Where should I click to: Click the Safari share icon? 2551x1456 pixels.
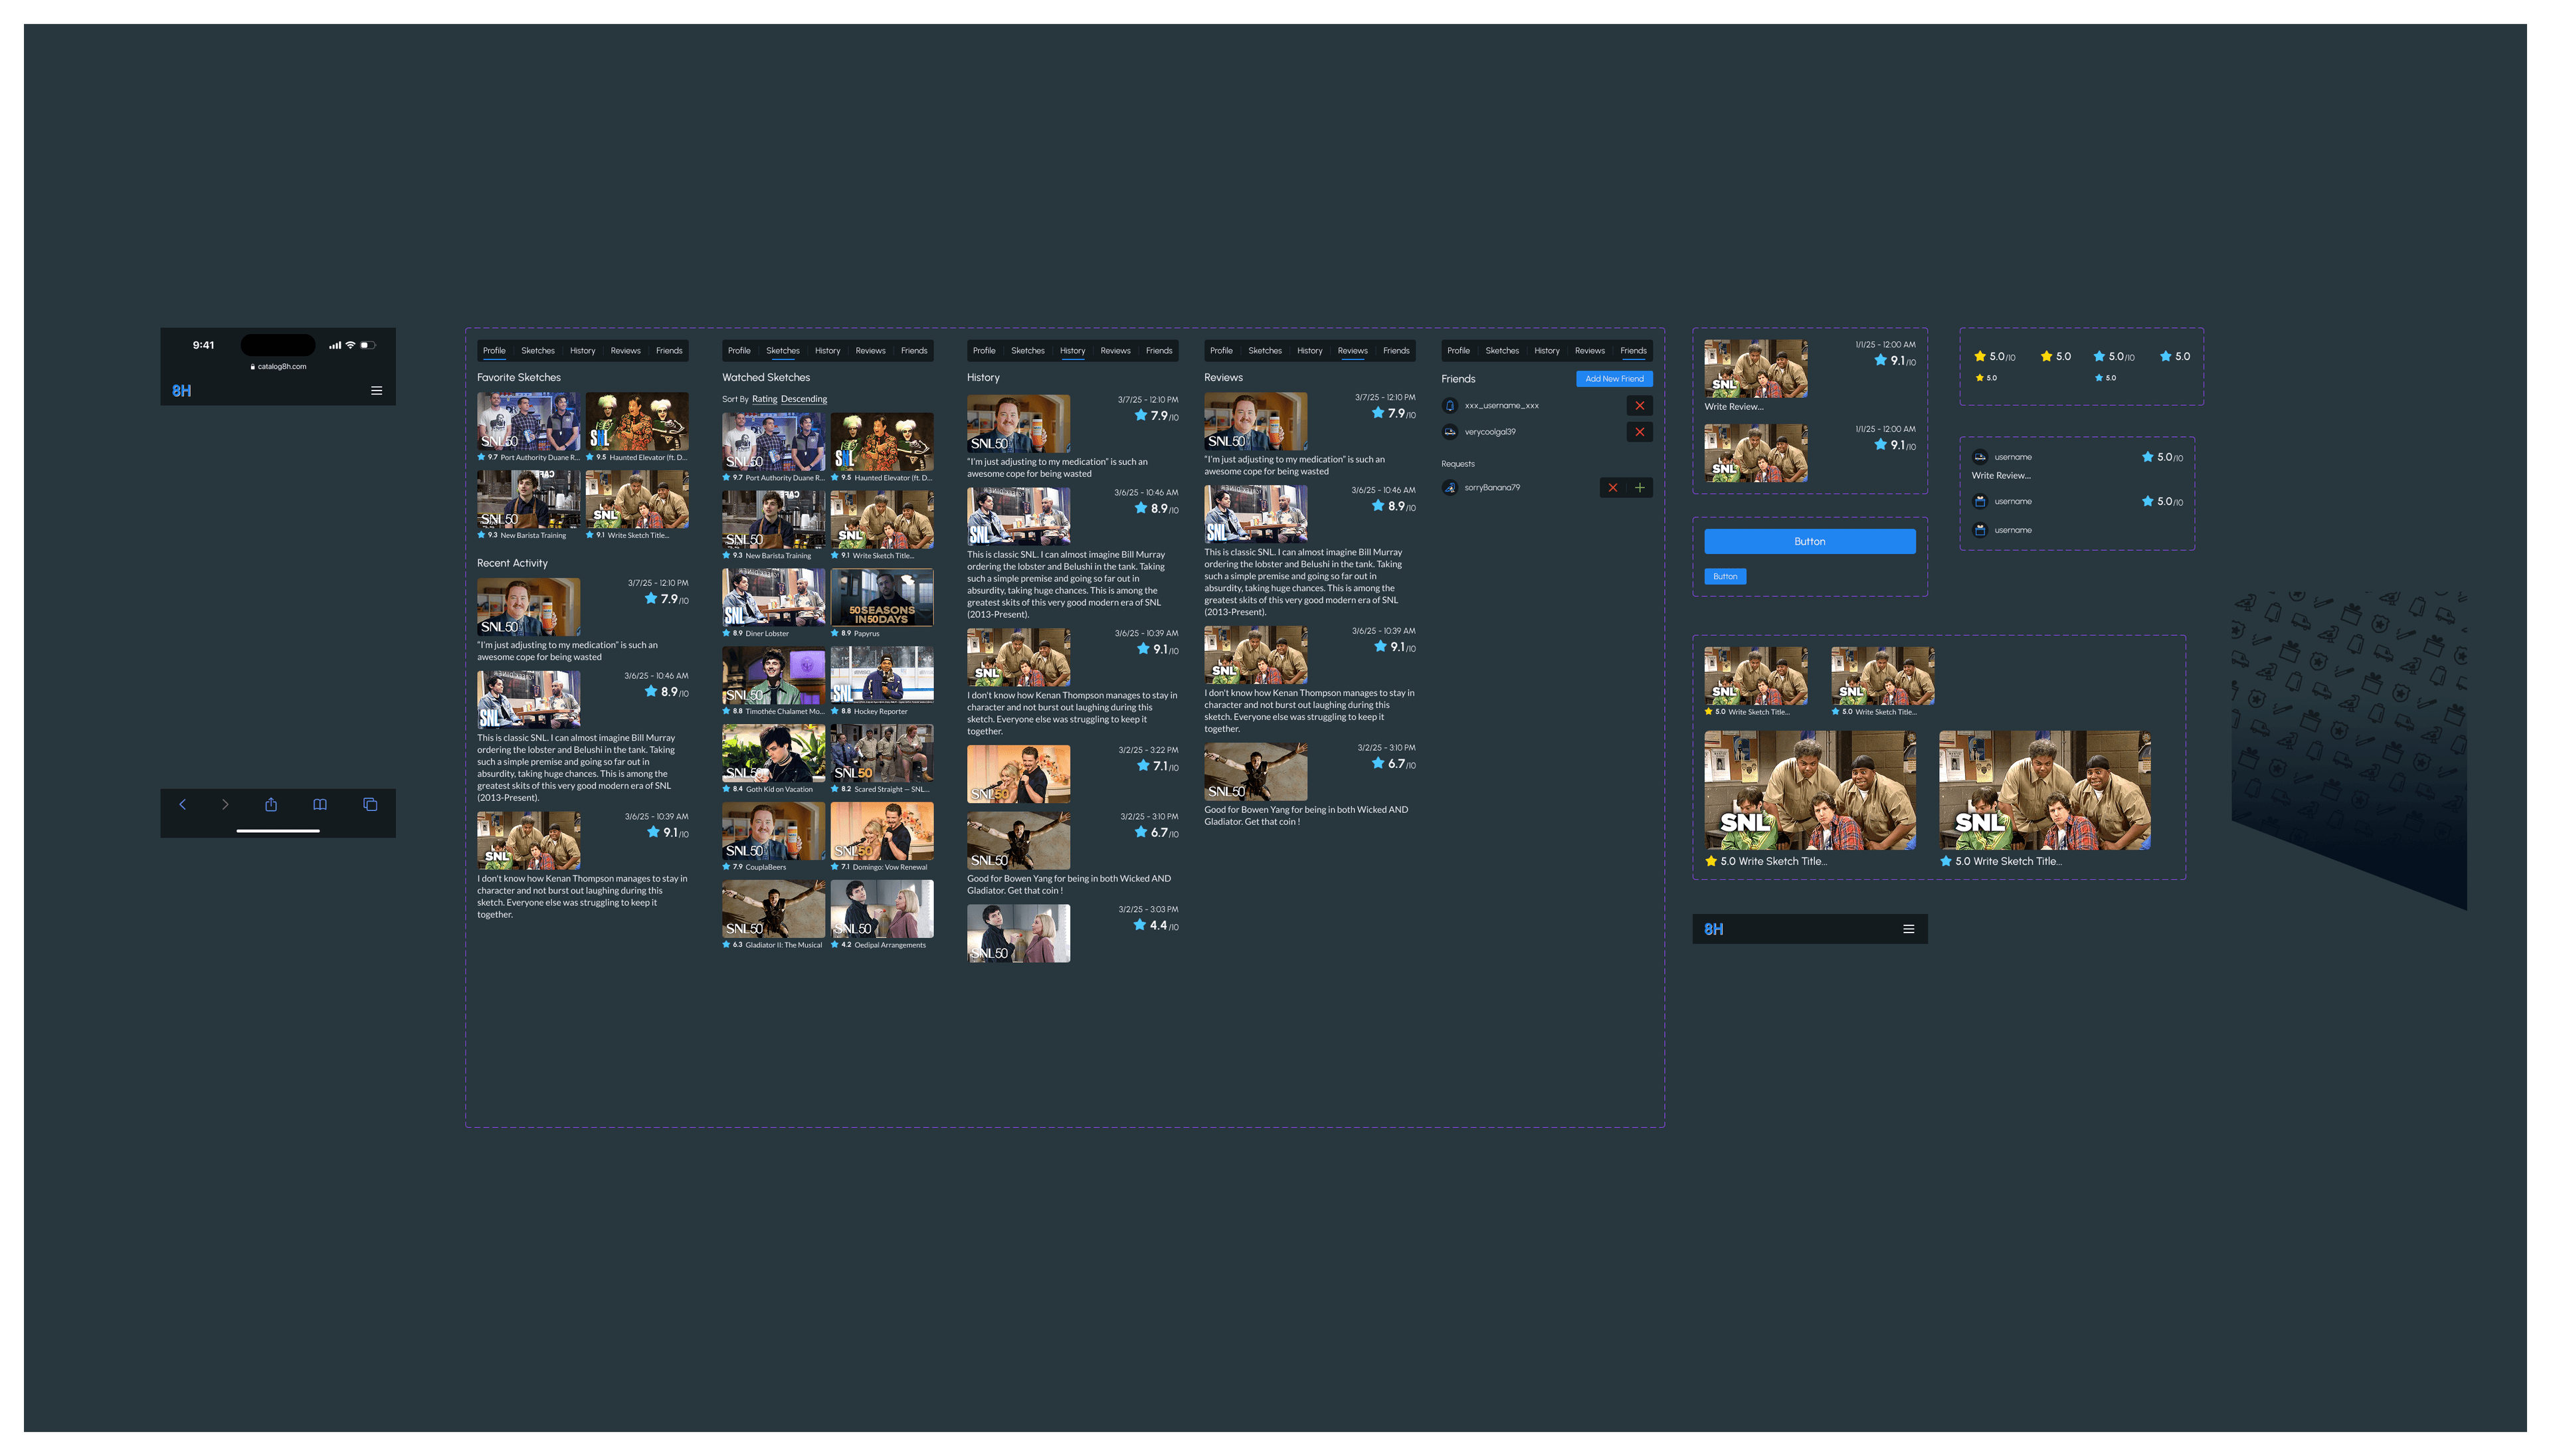271,805
